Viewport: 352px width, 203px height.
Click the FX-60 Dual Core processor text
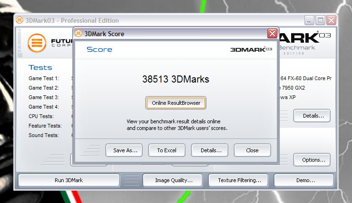(x=306, y=78)
